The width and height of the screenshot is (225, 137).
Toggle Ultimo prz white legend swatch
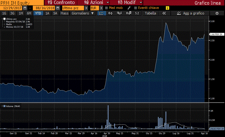pyautogui.click(x=5, y=19)
